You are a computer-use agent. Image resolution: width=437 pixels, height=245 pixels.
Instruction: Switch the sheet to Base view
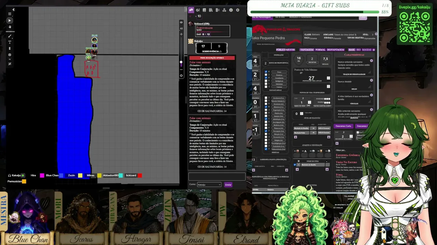352,50
